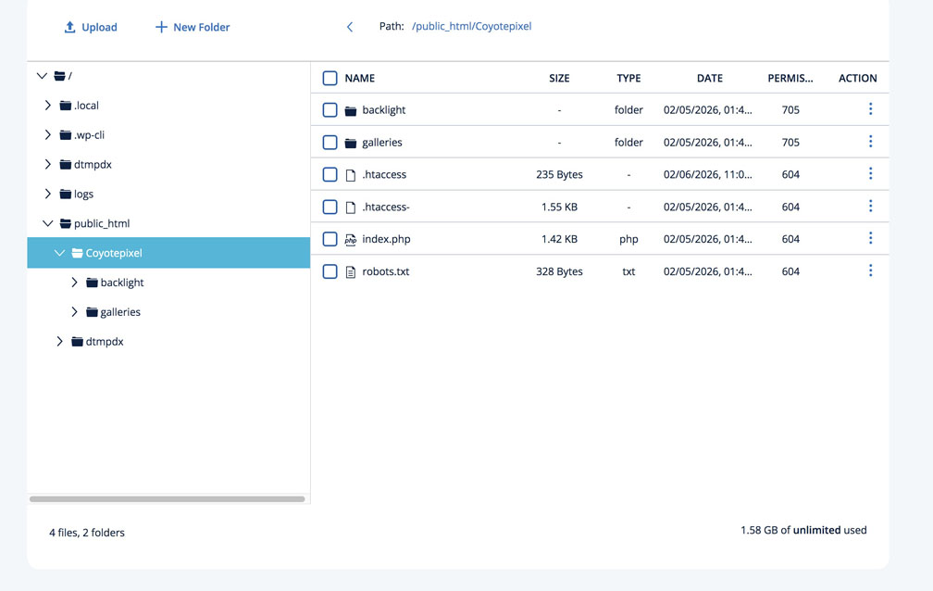Viewport: 933px width, 591px height.
Task: Click the Upload icon button
Action: coord(69,27)
